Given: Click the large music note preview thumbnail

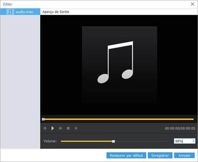Looking at the screenshot, I should pos(119,65).
